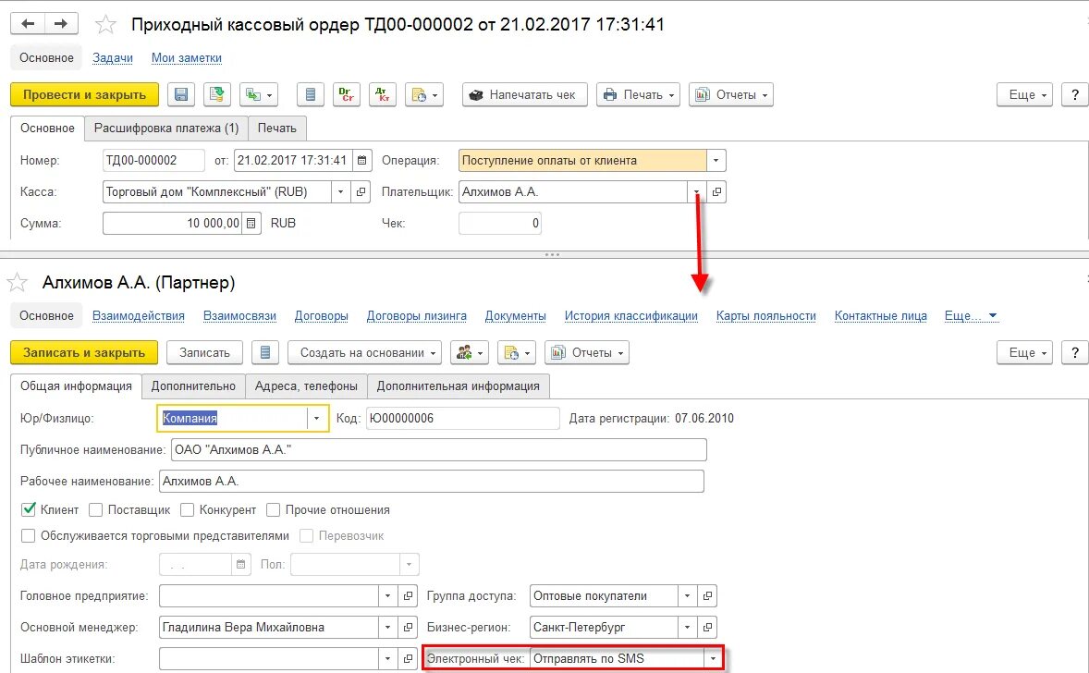Open the Контактные лица link
The height and width of the screenshot is (673, 1089).
(881, 316)
